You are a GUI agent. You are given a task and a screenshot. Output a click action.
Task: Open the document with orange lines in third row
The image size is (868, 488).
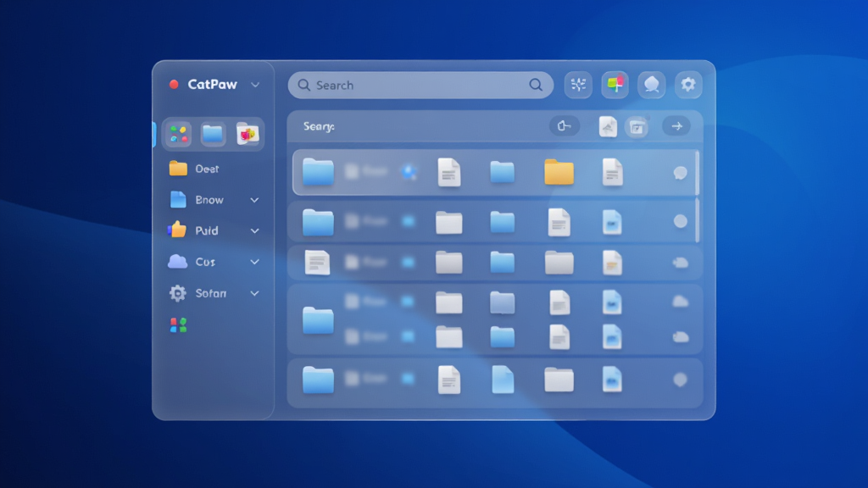[x=612, y=263]
